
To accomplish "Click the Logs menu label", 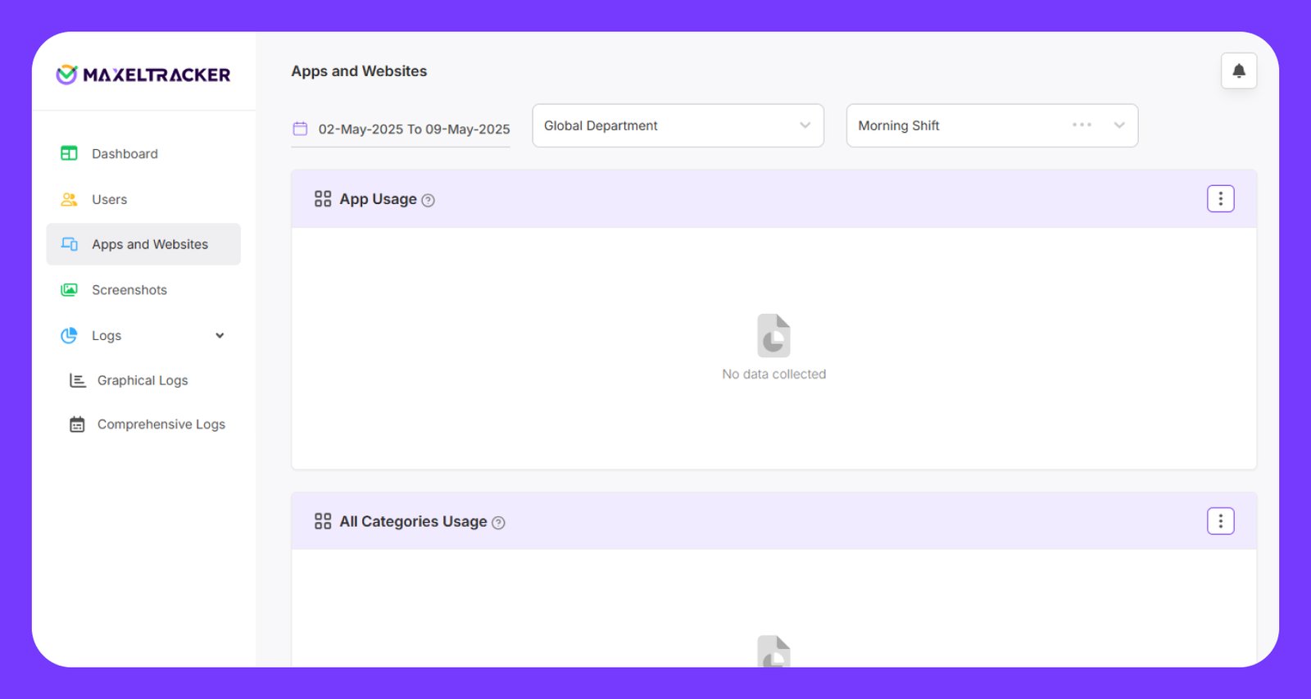I will click(x=107, y=336).
